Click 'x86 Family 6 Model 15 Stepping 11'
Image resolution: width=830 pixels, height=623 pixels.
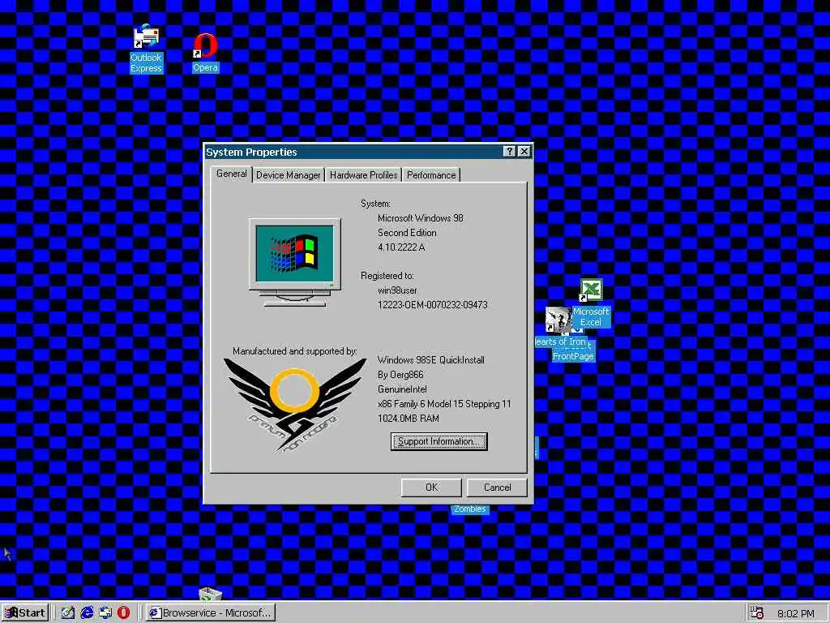click(444, 404)
